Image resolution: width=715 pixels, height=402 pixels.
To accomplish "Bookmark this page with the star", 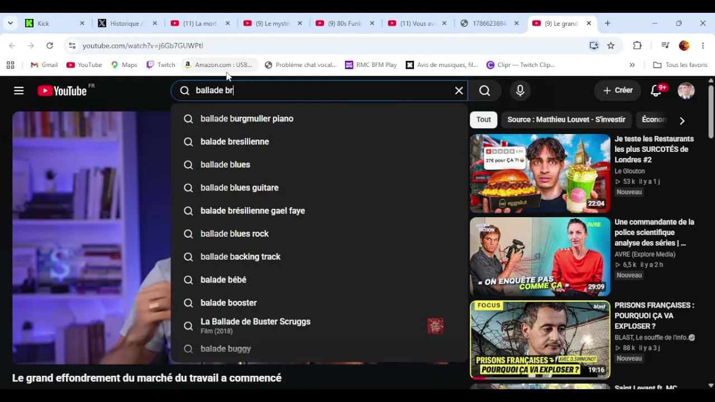I will tap(611, 46).
